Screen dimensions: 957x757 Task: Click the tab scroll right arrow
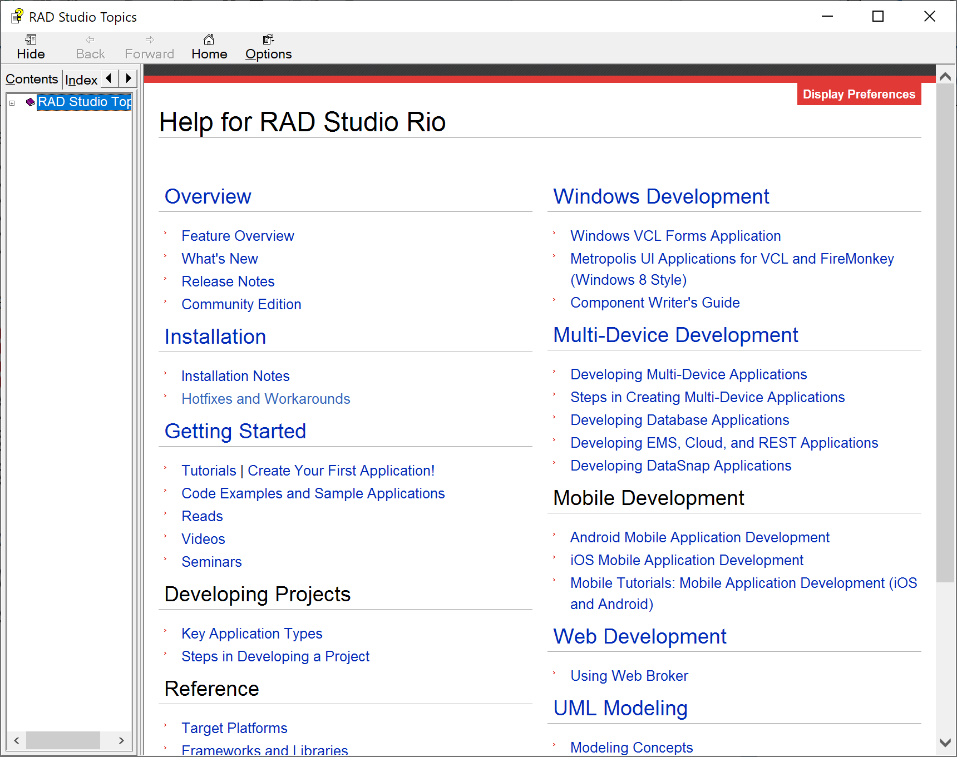pos(129,78)
